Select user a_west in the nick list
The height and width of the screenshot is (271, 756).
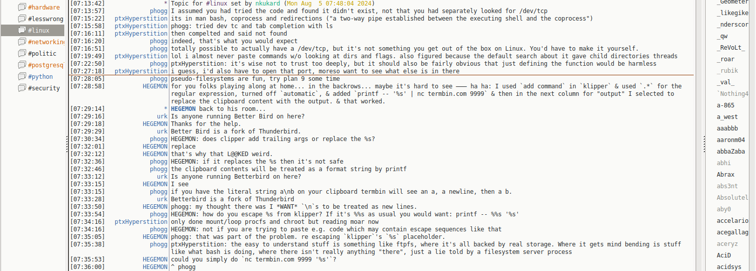pyautogui.click(x=727, y=117)
